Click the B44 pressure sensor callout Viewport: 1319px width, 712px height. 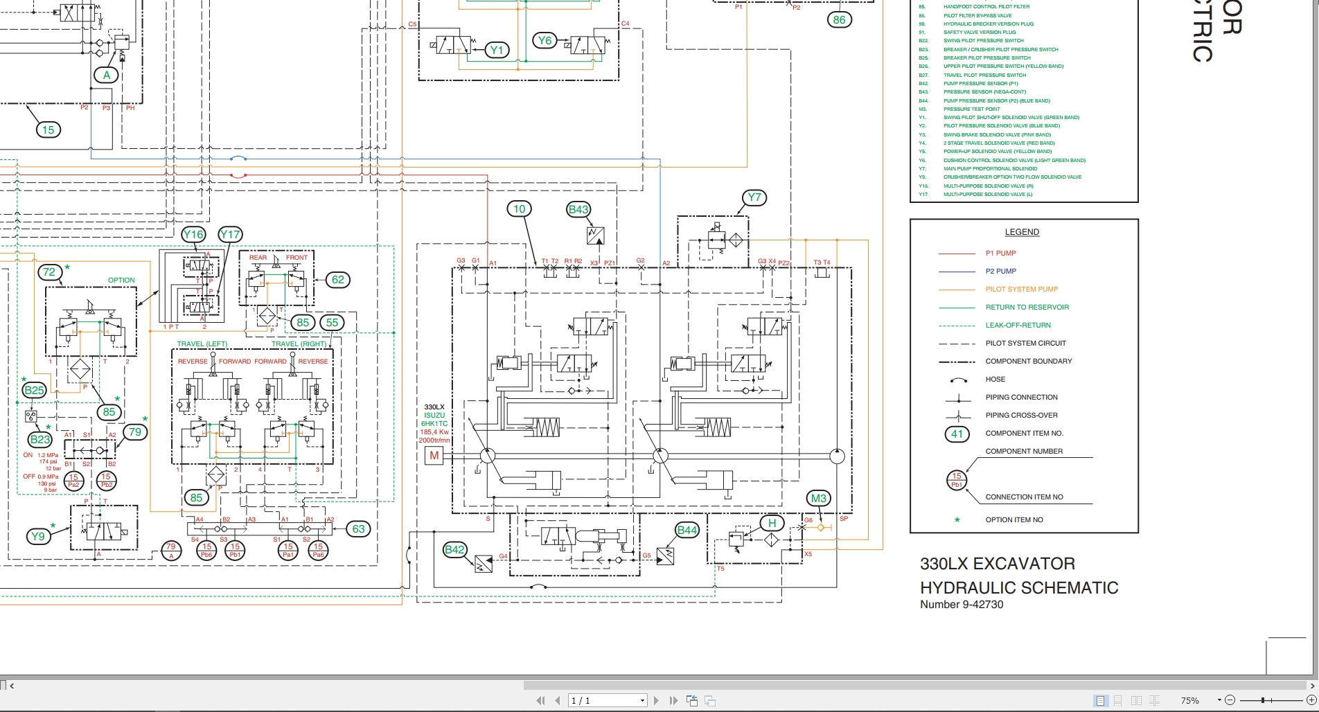687,530
